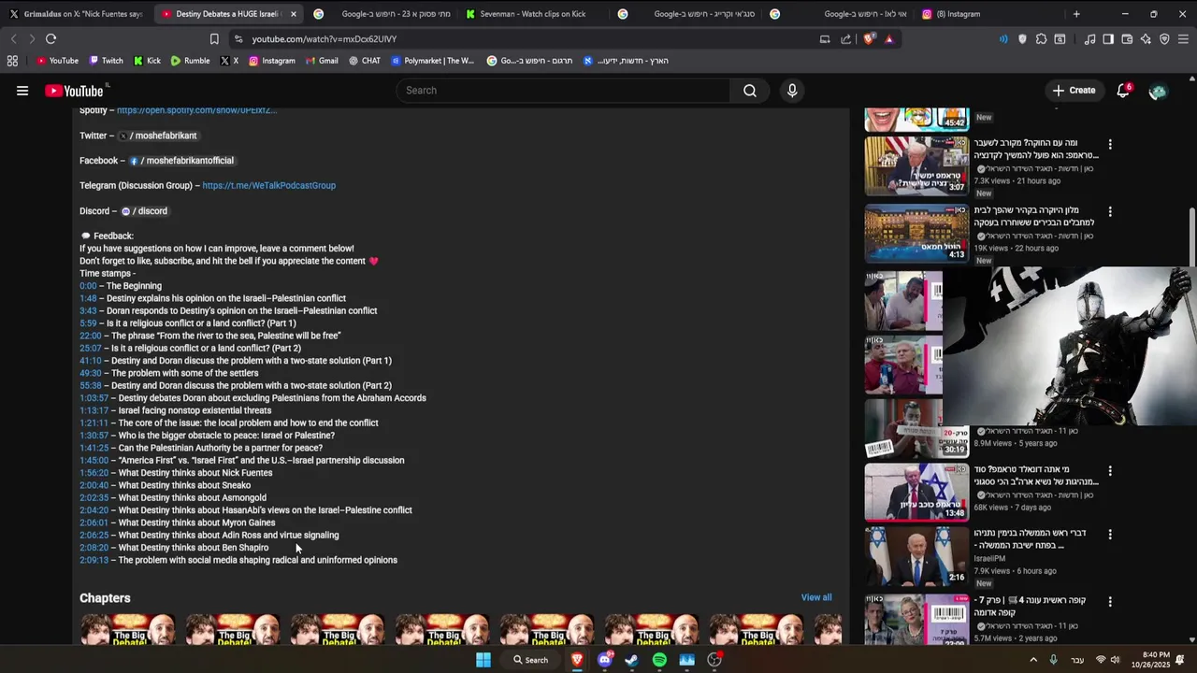
Task: Open a new browser tab
Action: tap(1076, 14)
